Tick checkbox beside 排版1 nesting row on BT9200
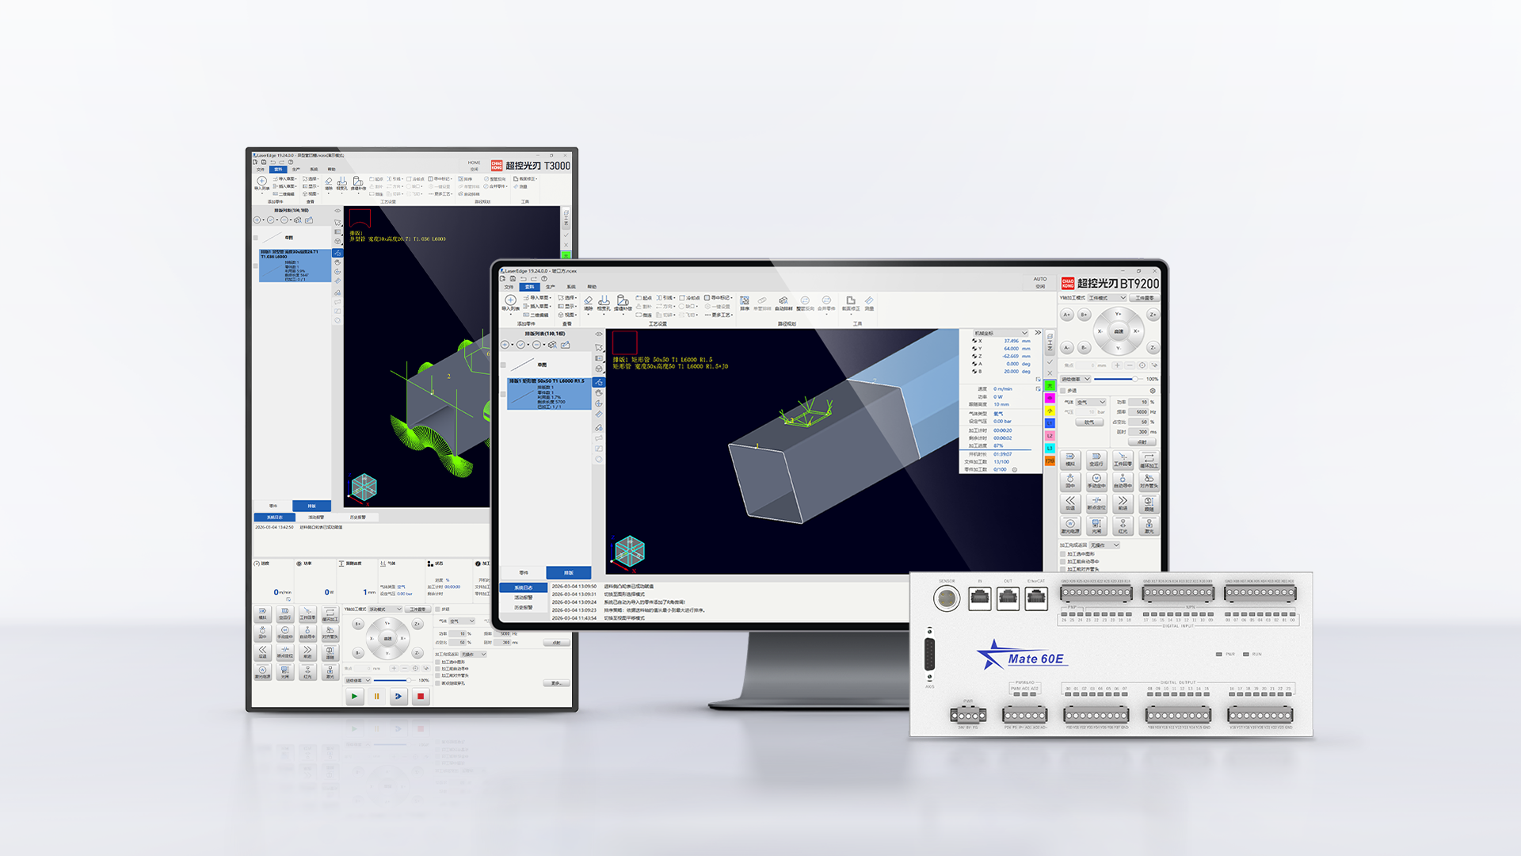The image size is (1521, 856). pyautogui.click(x=503, y=394)
